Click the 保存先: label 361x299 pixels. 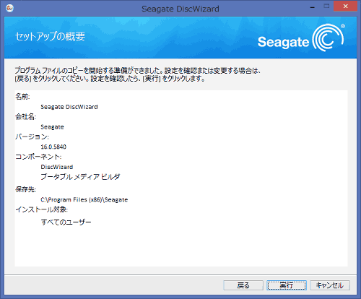tap(26, 189)
